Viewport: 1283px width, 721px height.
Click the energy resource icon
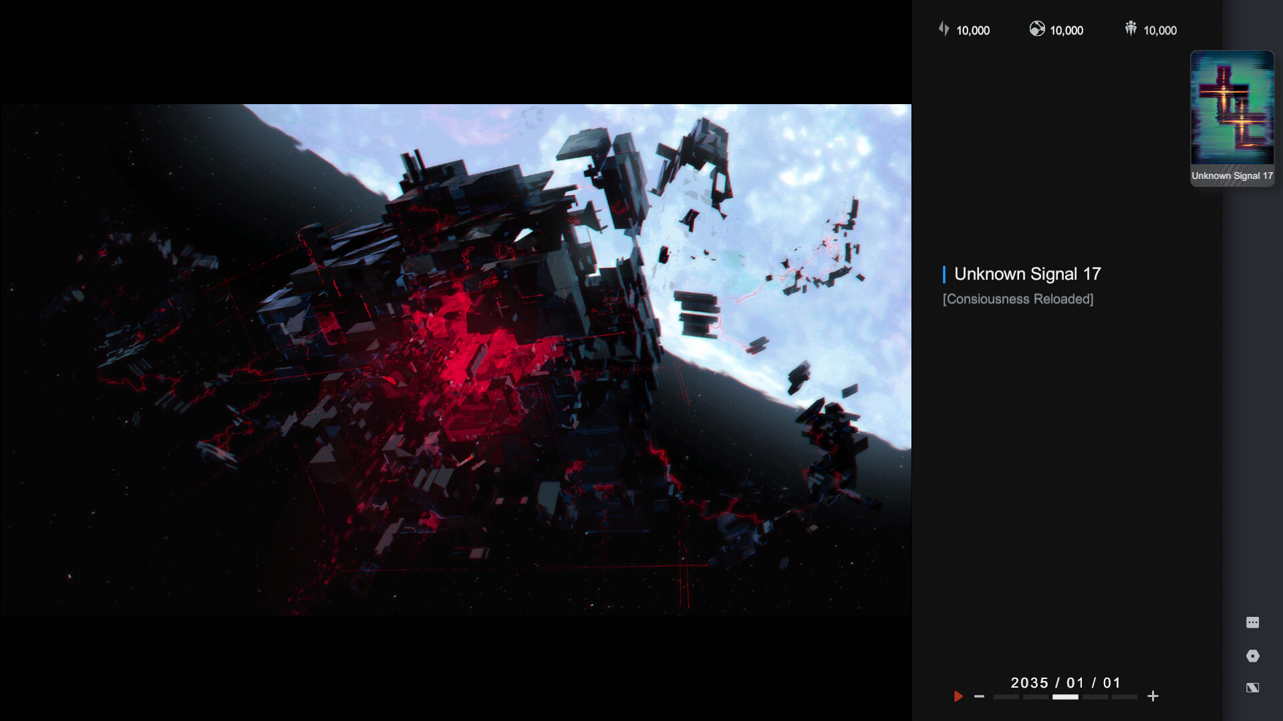(x=944, y=29)
